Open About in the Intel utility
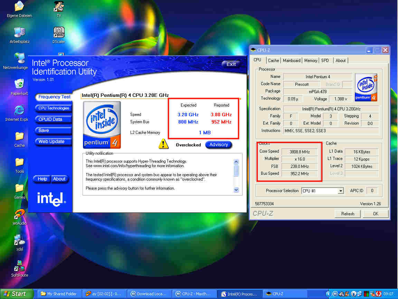This screenshot has height=299, width=398. [60, 179]
